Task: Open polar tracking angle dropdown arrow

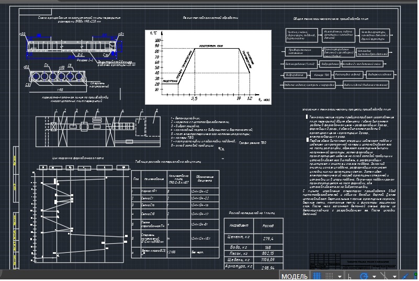Action: click(x=374, y=277)
